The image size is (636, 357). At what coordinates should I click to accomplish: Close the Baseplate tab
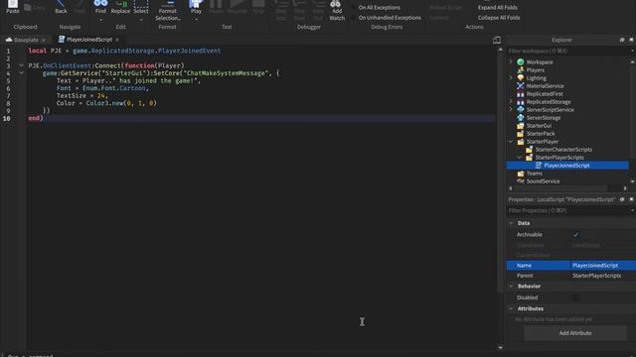pos(44,40)
